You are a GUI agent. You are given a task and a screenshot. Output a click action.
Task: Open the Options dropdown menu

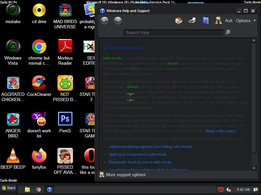(246, 20)
